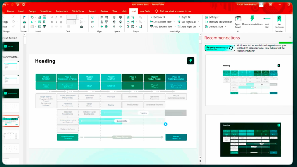
Task: Open the Type-Based AI tool
Action: (x=238, y=19)
